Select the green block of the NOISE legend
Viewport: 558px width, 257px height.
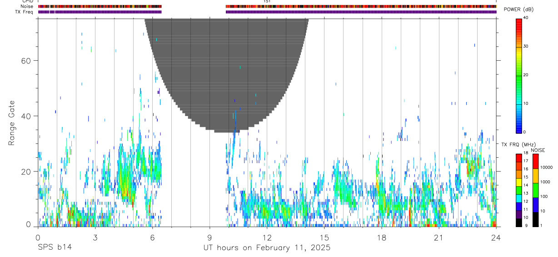point(535,190)
